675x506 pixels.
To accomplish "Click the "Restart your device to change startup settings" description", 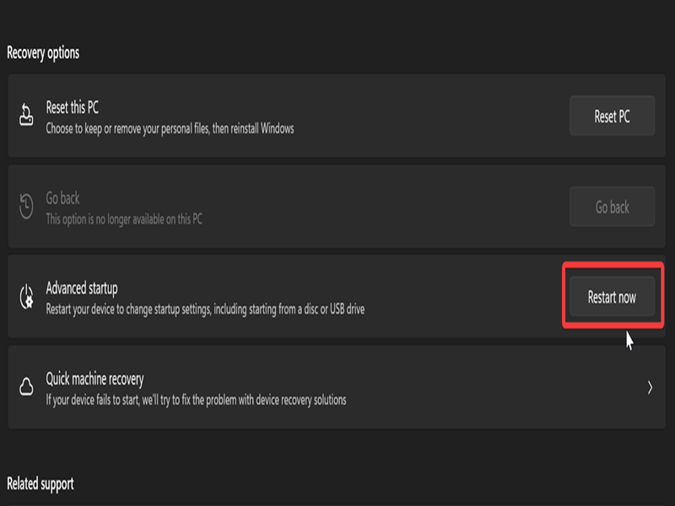I will click(x=205, y=310).
